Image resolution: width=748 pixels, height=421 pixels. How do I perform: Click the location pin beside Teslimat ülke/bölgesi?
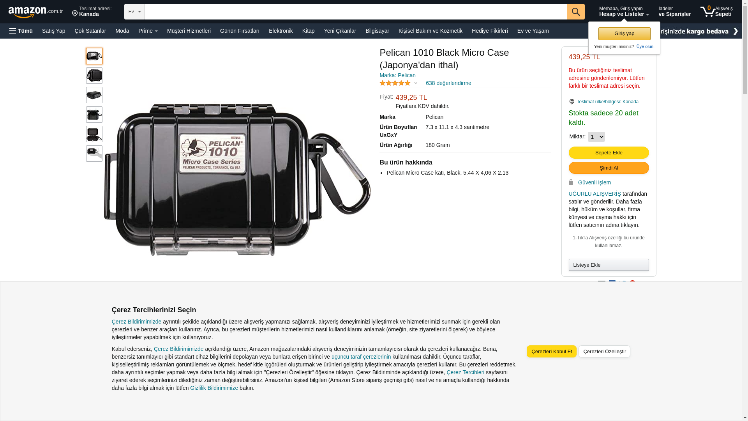point(572,102)
